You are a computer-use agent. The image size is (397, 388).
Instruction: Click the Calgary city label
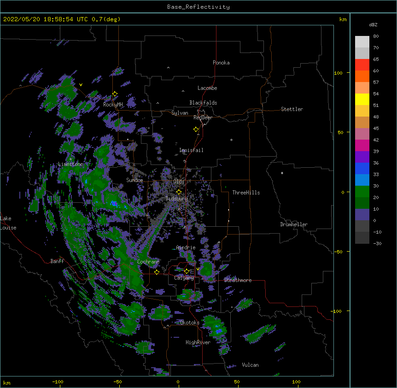click(184, 278)
